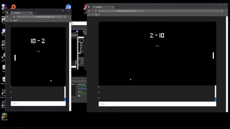Toggle the lock icon in OBS sources list
The height and width of the screenshot is (129, 230).
click(74, 84)
